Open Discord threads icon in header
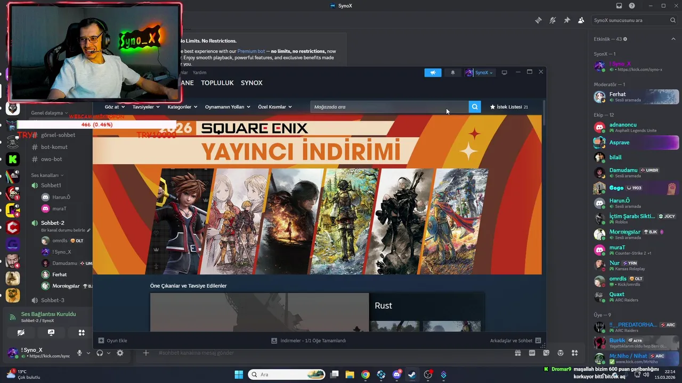 538,20
